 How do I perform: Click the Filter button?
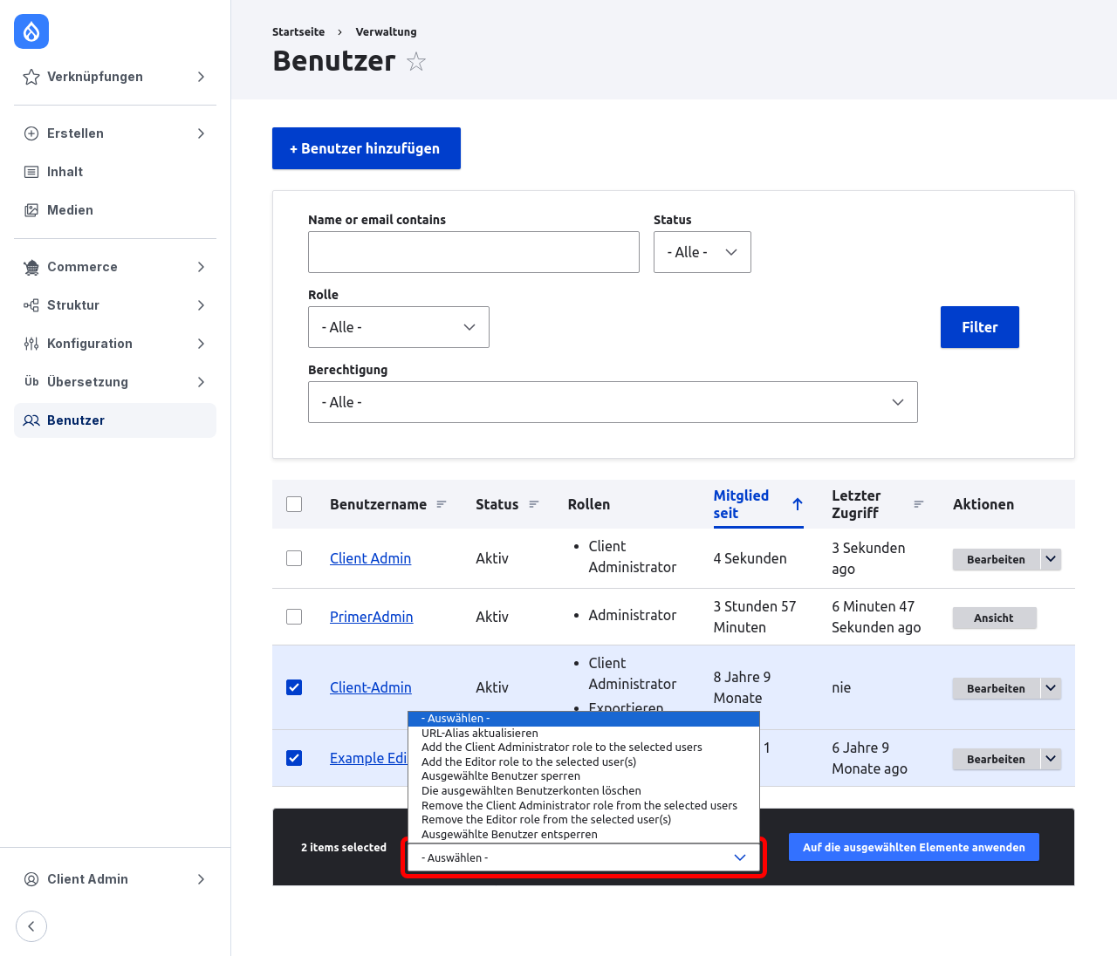[x=980, y=327]
